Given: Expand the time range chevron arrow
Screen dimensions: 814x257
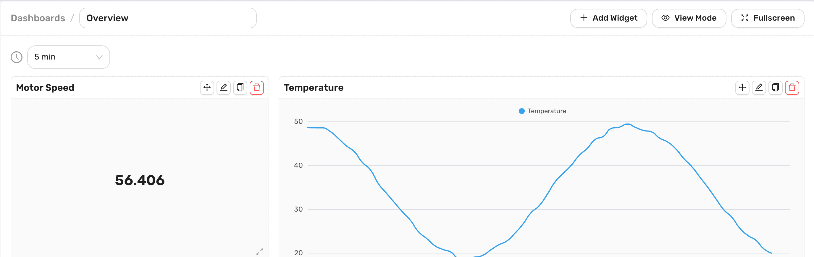Looking at the screenshot, I should click(x=99, y=57).
